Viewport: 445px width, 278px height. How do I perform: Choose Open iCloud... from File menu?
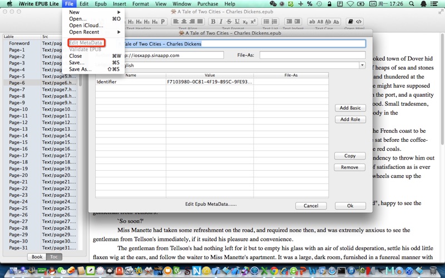(93, 25)
